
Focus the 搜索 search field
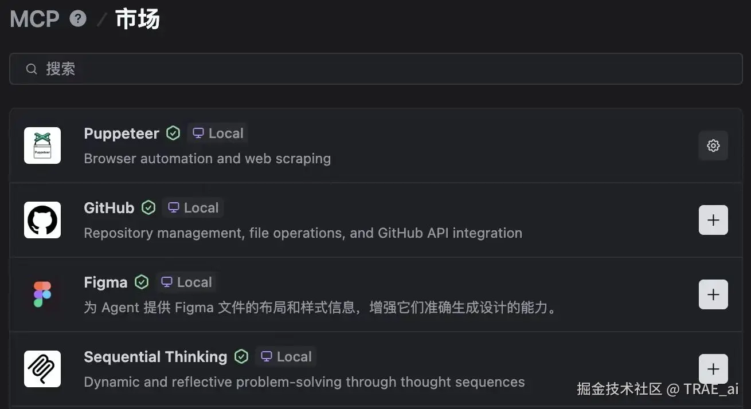click(375, 69)
